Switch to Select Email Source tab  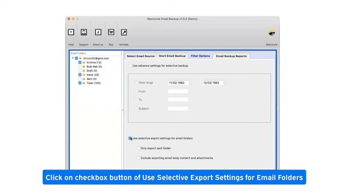point(140,56)
